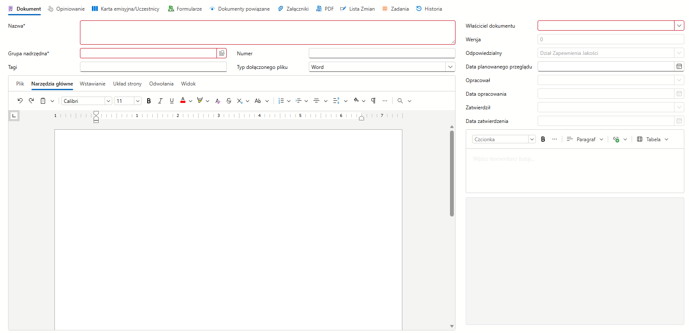689x333 pixels.
Task: Click the clear formatting icon
Action: pos(218,101)
